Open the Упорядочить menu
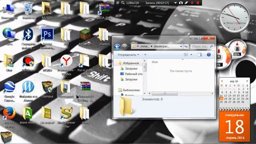Screen dimensions: 256x144 pos(128,55)
